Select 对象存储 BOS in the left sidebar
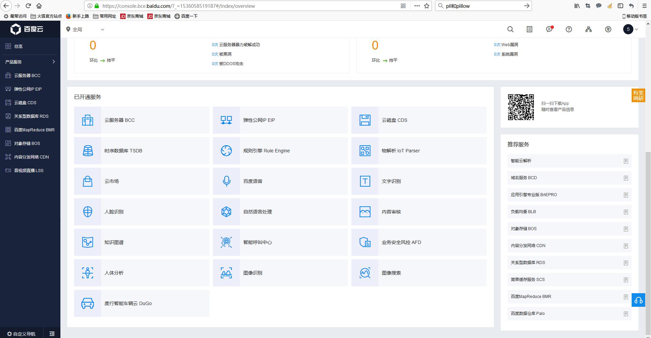651x338 pixels. pos(27,144)
